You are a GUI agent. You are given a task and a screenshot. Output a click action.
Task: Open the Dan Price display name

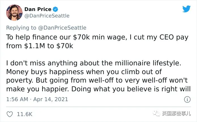point(38,9)
